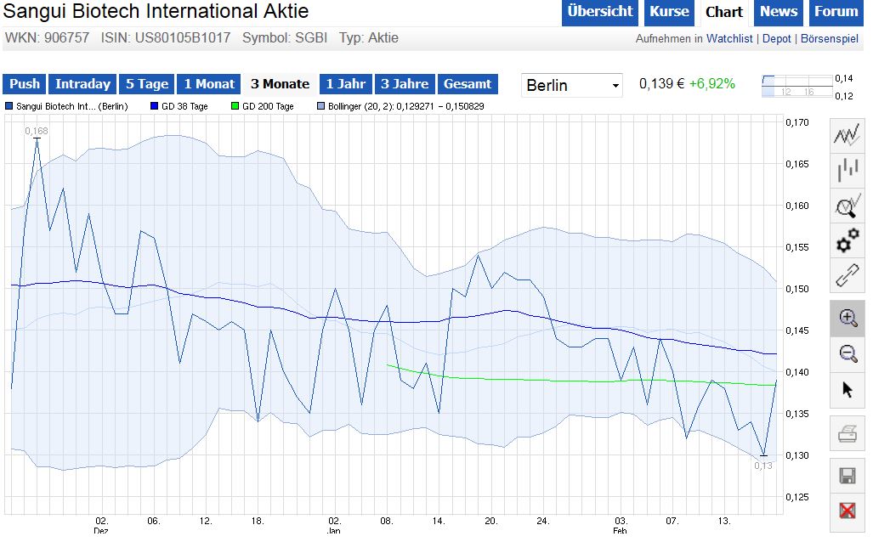Viewport: 873px width, 542px height.
Task: Open the chart analysis magnifier tool
Action: 847,206
